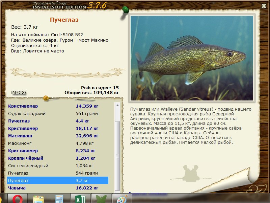Viewport: 270px width, 203px height.
Task: Click the fish list scroll-up arrow
Action: point(117,105)
